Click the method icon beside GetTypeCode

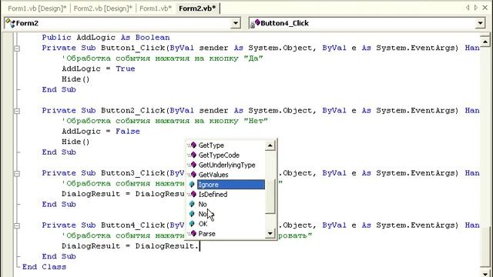pyautogui.click(x=193, y=155)
